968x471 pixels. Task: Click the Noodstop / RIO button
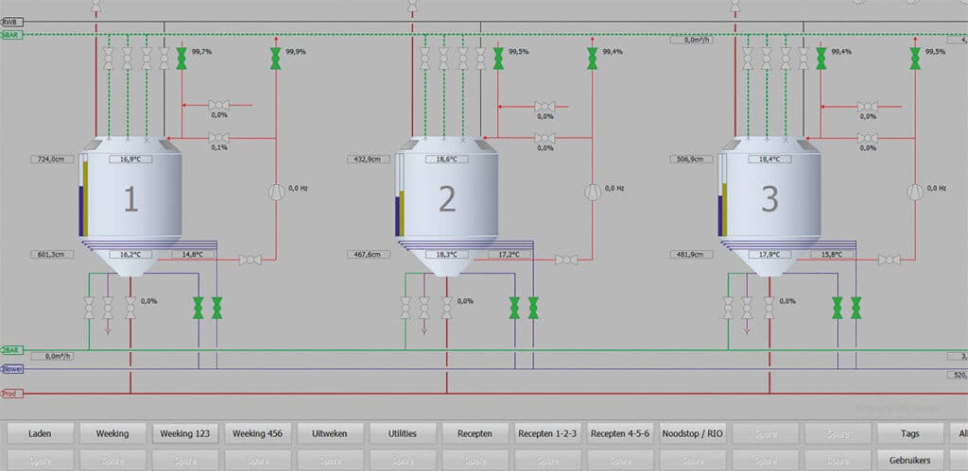[693, 433]
